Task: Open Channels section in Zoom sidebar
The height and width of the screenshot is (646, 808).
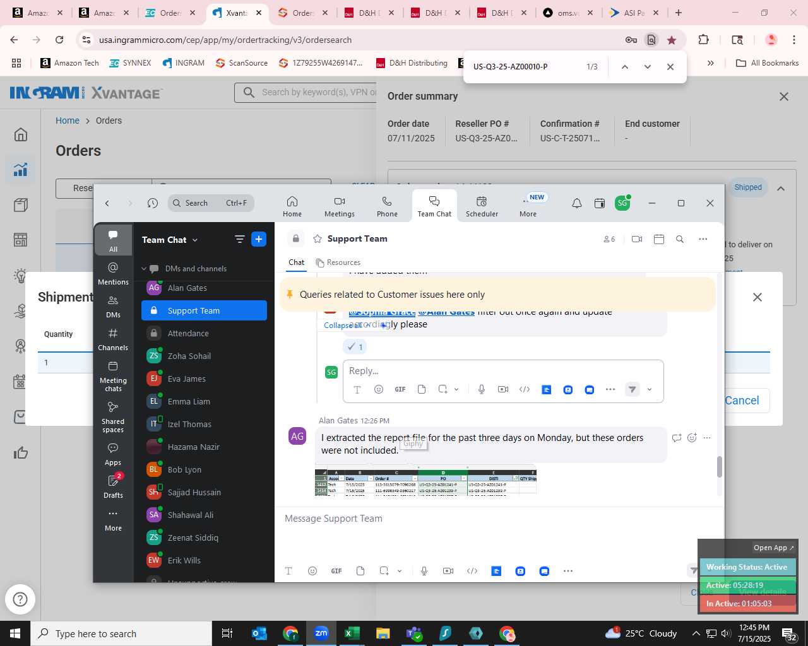Action: pos(113,339)
